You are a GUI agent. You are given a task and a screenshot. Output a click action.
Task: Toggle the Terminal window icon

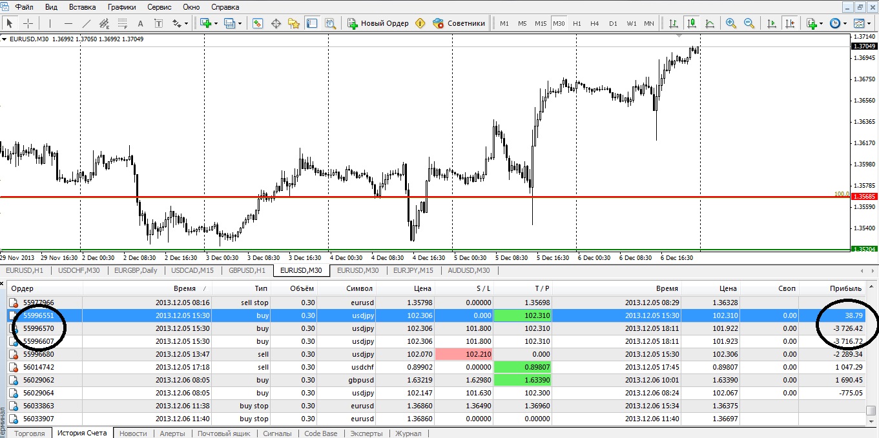coord(312,23)
